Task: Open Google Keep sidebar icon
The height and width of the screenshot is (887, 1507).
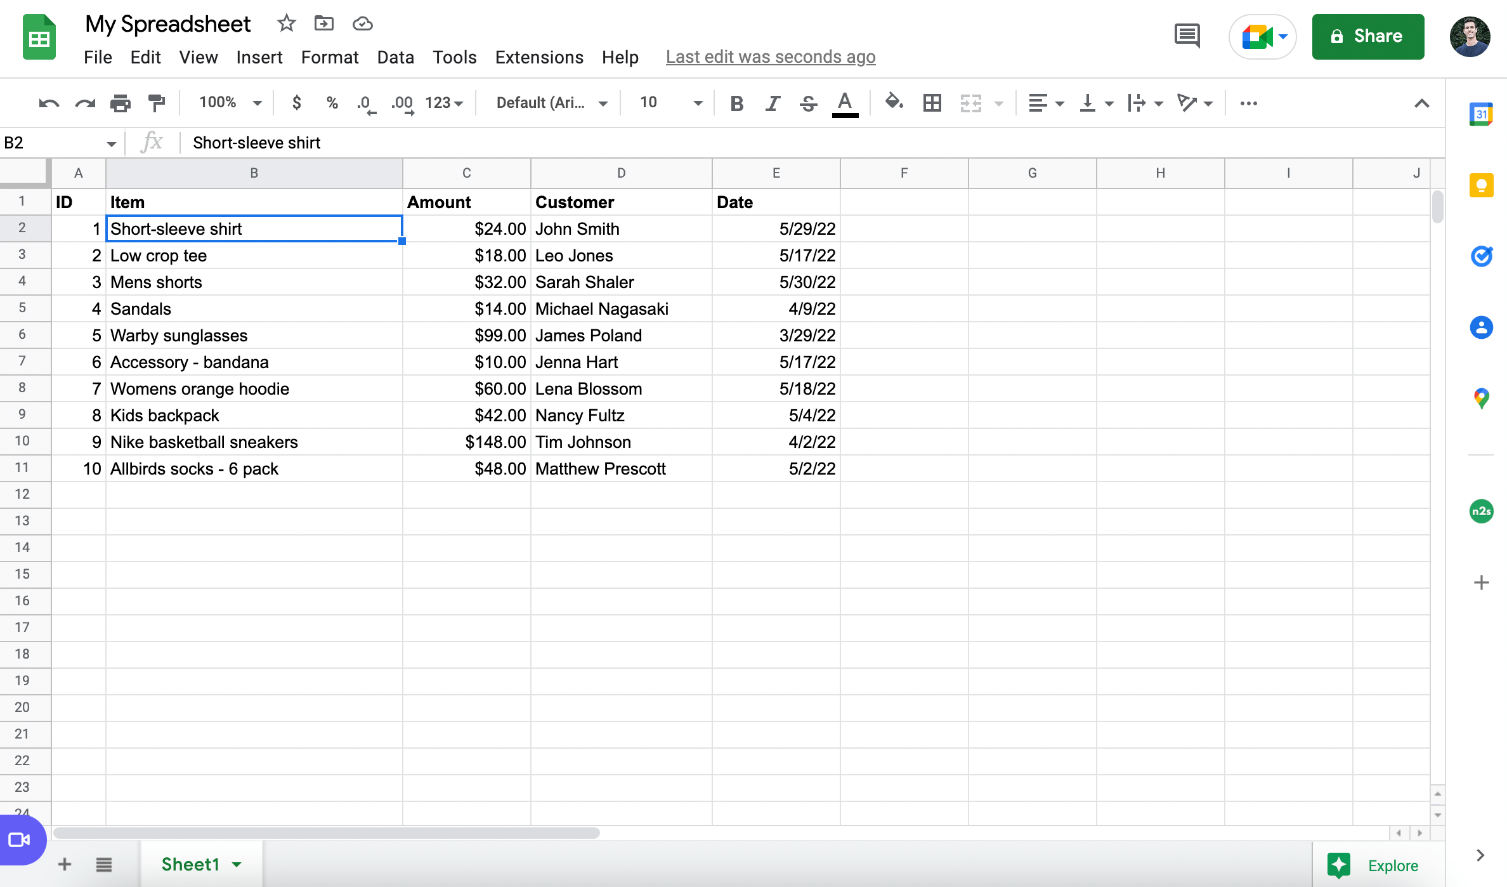Action: tap(1481, 185)
